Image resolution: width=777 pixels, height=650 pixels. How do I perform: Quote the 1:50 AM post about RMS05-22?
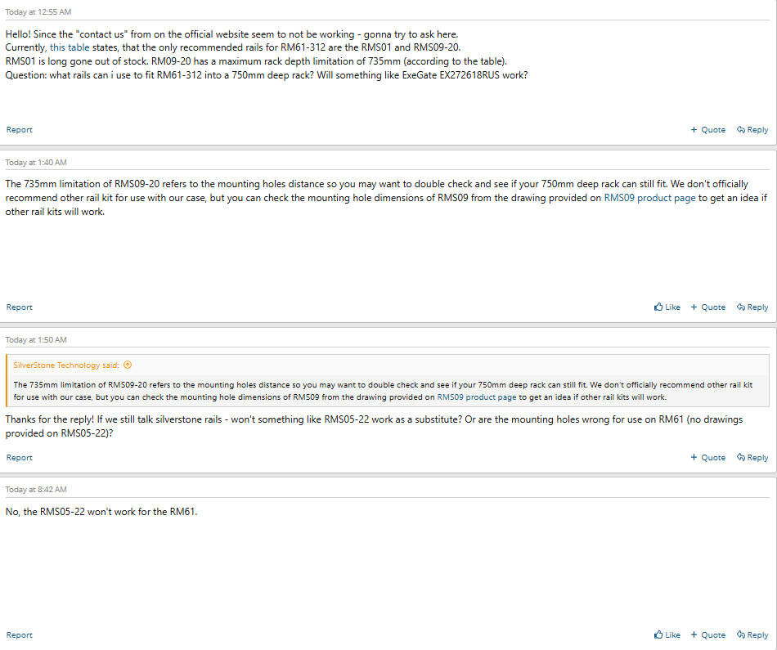coord(707,458)
